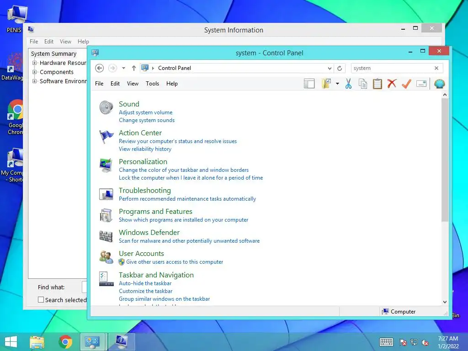Go up one level with the Up arrow
The image size is (468, 351).
pos(134,68)
